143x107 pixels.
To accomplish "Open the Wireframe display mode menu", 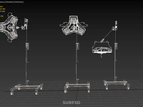I will pos(19,2).
